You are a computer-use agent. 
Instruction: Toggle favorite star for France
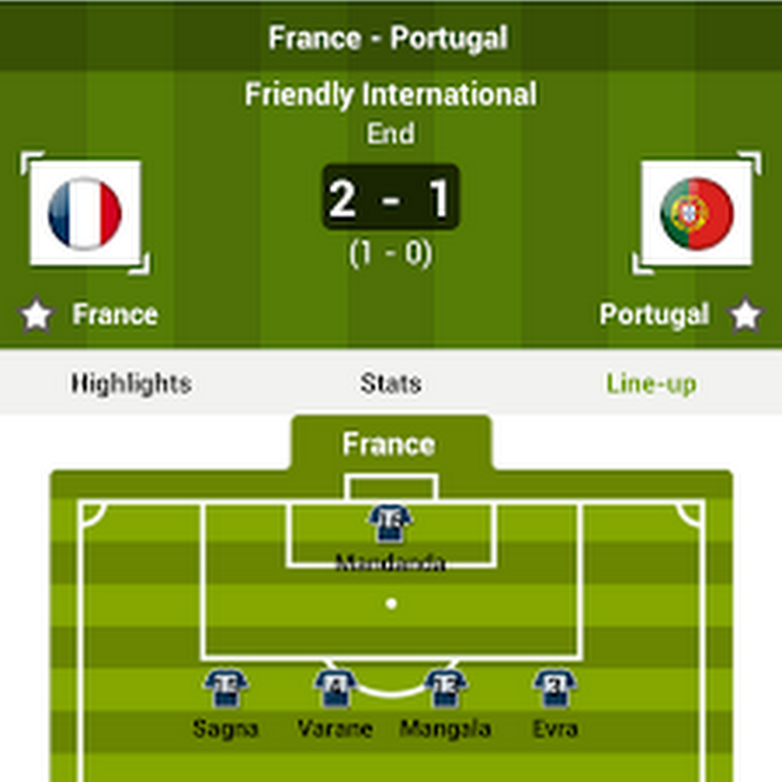(x=36, y=315)
